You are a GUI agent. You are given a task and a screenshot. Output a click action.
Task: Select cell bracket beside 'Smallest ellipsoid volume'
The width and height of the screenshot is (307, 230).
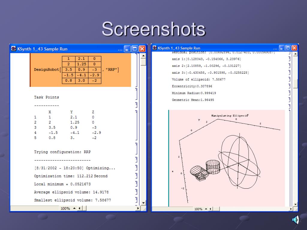pos(136,200)
